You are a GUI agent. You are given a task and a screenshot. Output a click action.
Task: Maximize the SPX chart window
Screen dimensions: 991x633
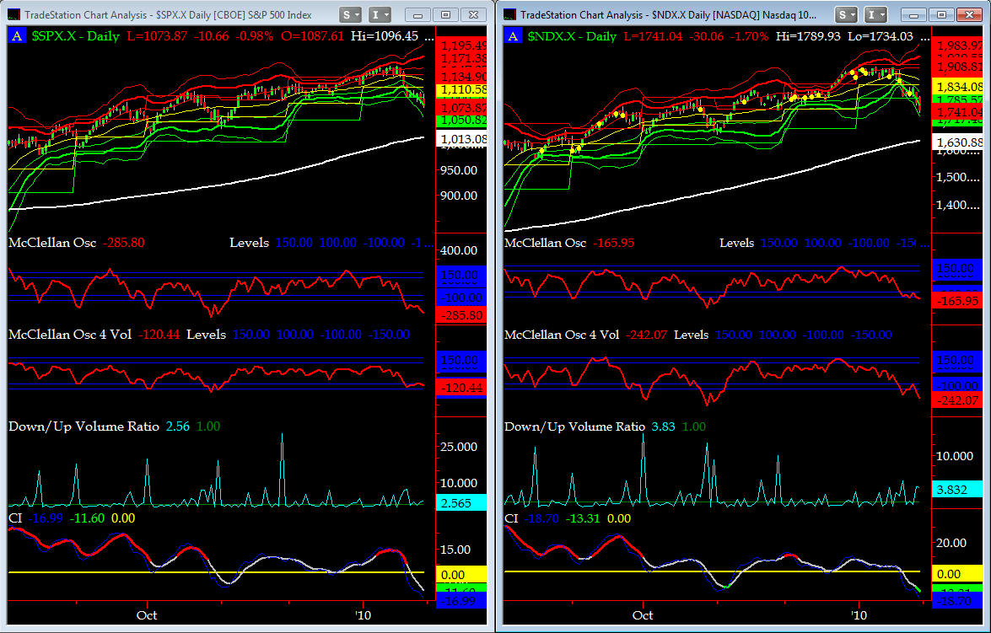[x=445, y=14]
